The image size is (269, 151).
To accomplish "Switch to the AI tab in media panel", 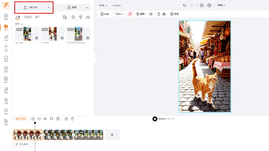I will pos(37,17).
